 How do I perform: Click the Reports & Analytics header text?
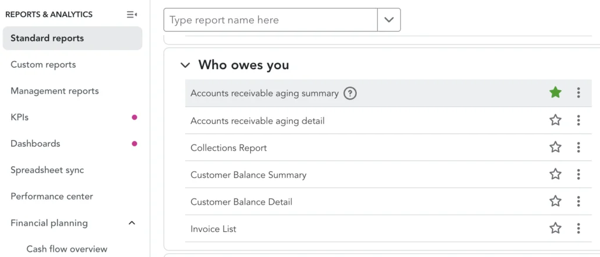(49, 15)
